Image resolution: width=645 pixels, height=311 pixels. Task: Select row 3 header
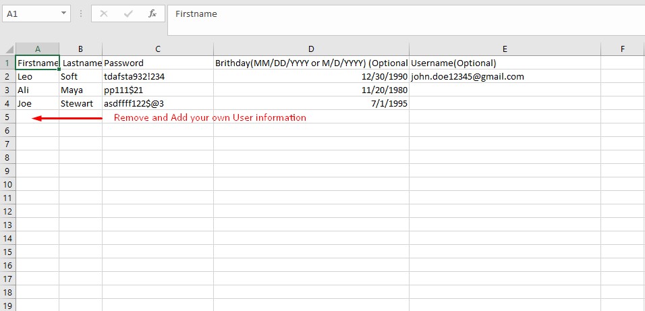[8, 90]
